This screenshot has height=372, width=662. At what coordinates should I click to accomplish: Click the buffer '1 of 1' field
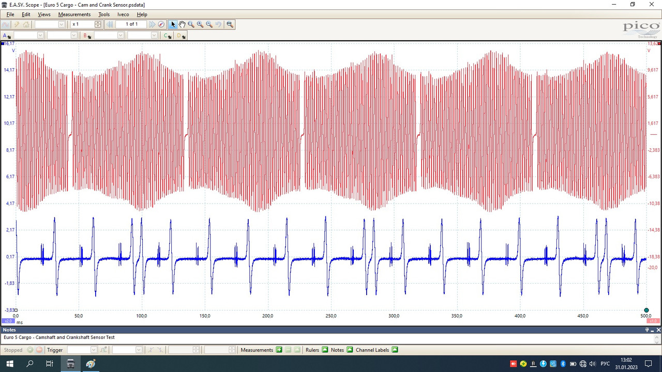tap(131, 24)
